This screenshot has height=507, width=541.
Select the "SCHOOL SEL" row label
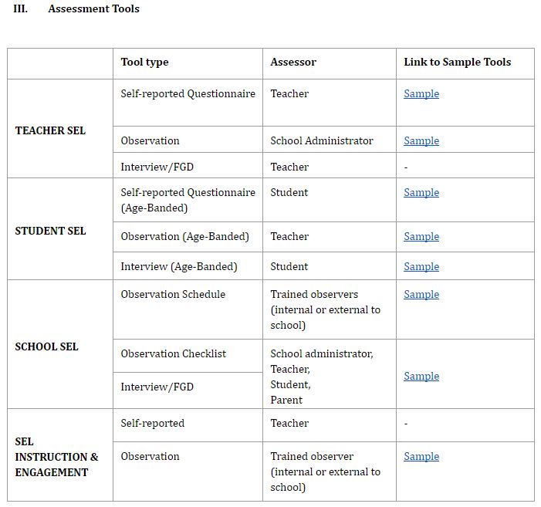coord(46,347)
